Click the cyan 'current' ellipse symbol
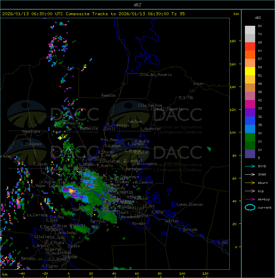 click(x=250, y=207)
